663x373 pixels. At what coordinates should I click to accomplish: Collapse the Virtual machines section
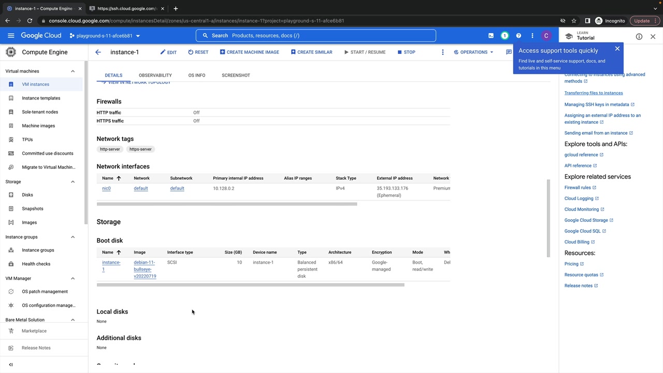point(73,71)
